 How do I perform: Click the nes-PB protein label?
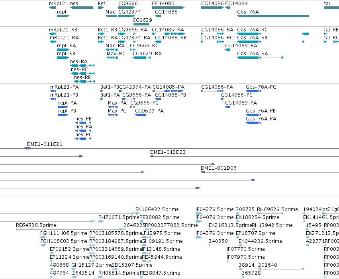[x=83, y=119]
